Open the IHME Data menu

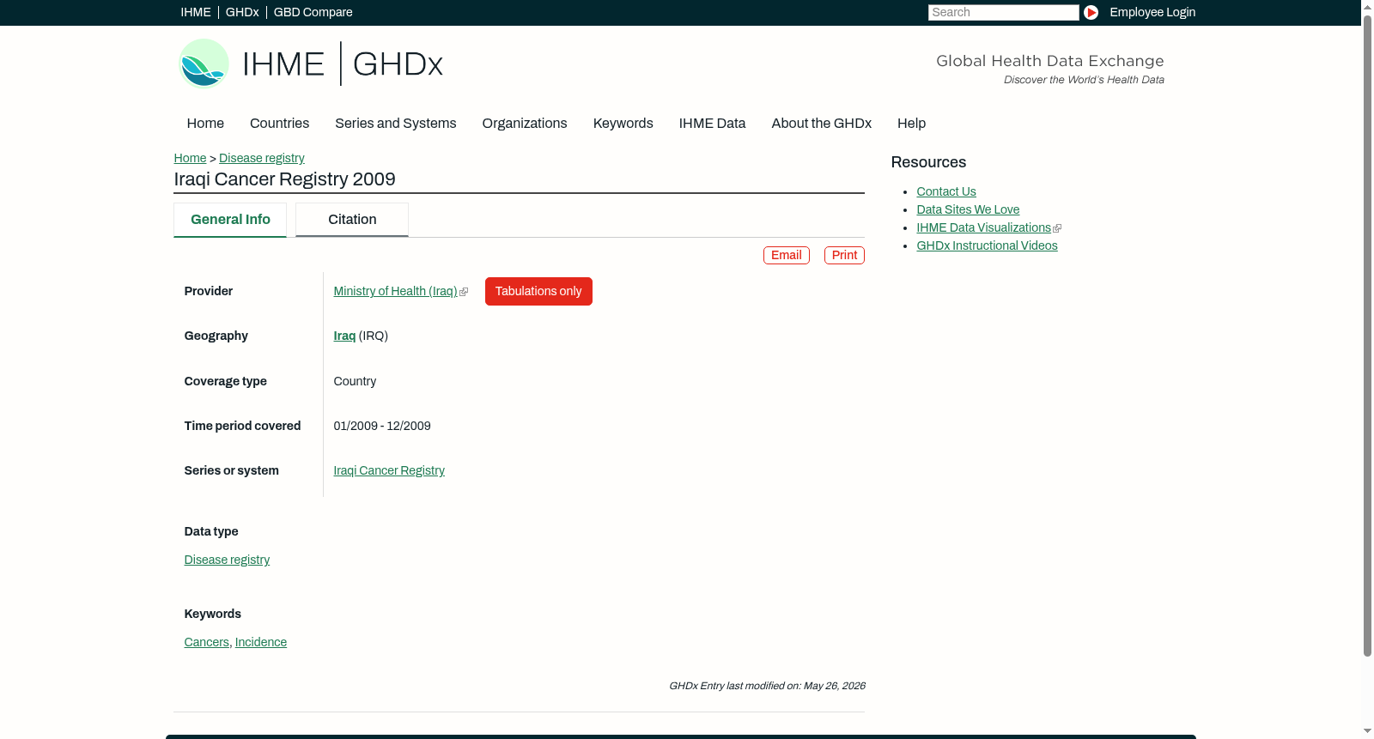(712, 123)
